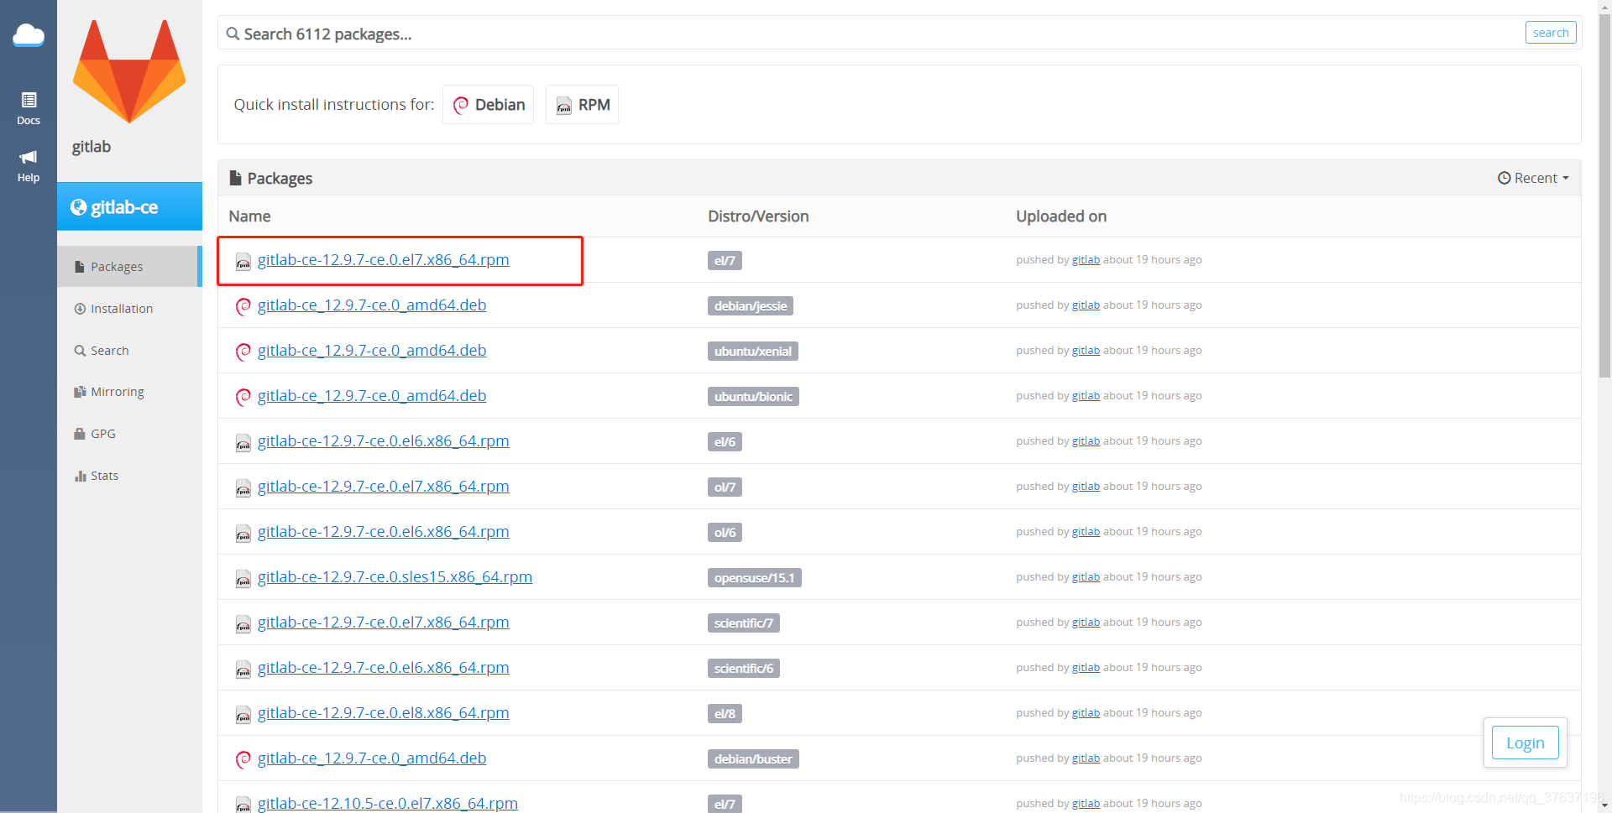Expand the Recent sort dropdown
Screen dimensions: 1612x813
pos(1533,178)
